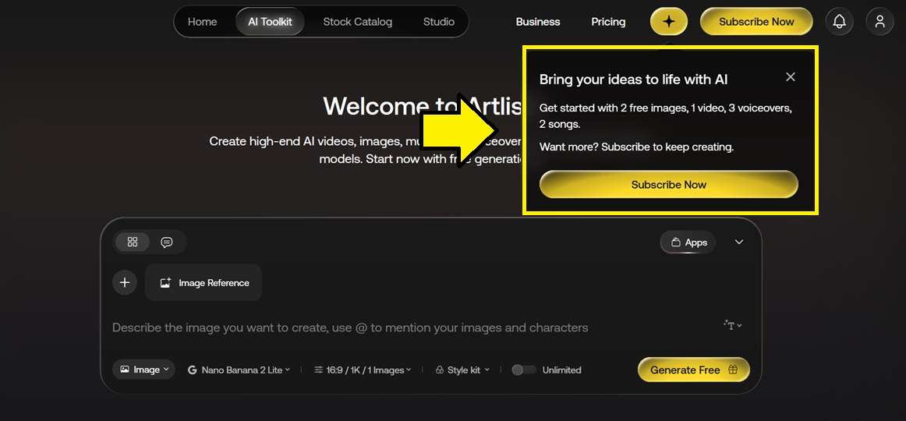Open the Style kit dropdown
Screen dimensions: 906x421
[462, 370]
